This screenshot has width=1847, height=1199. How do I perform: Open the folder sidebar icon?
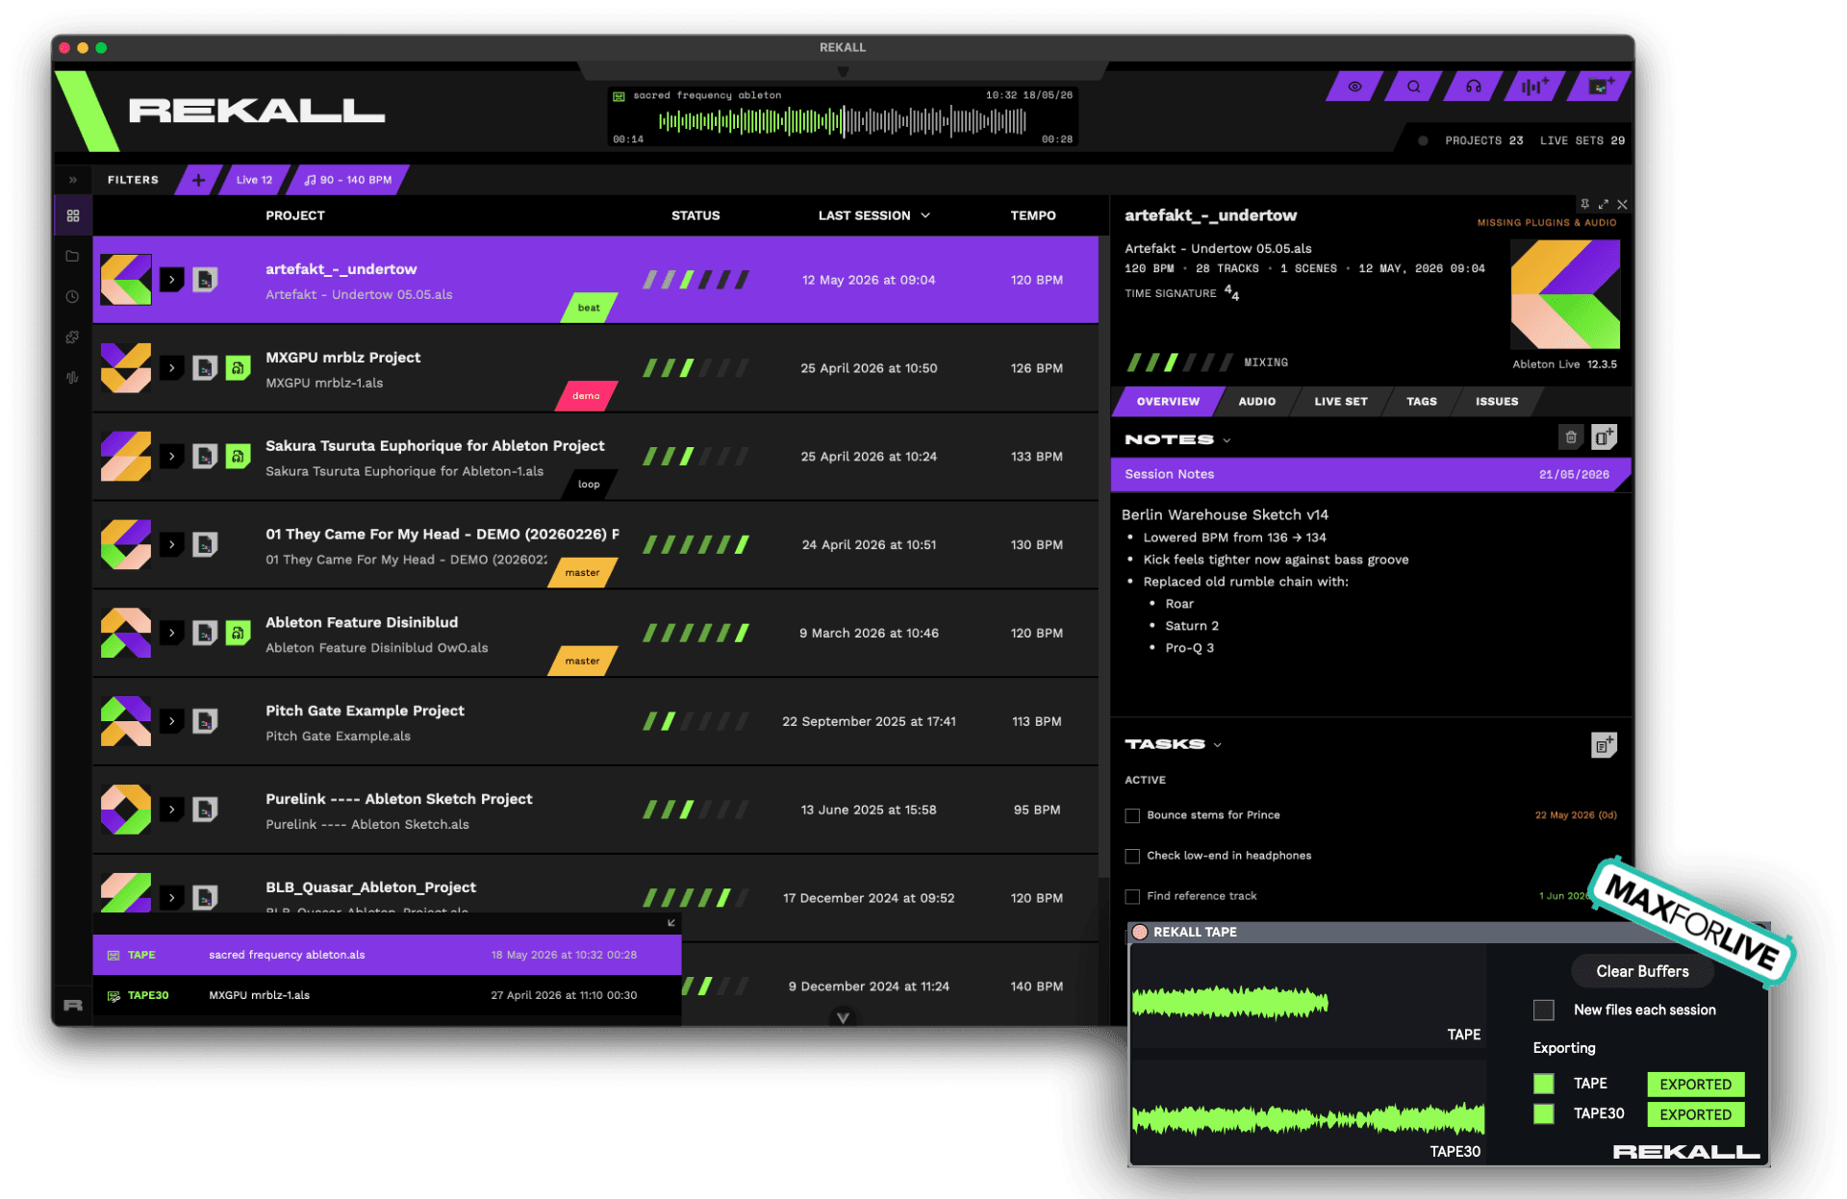(x=72, y=256)
